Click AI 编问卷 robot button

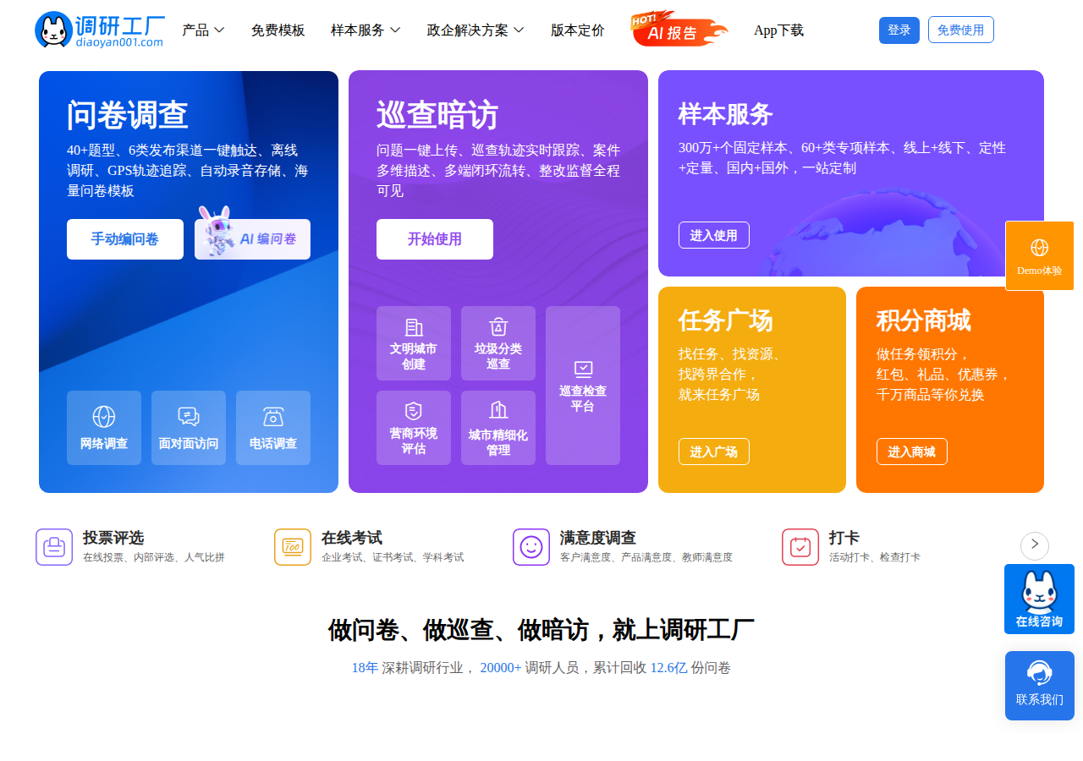coord(253,239)
